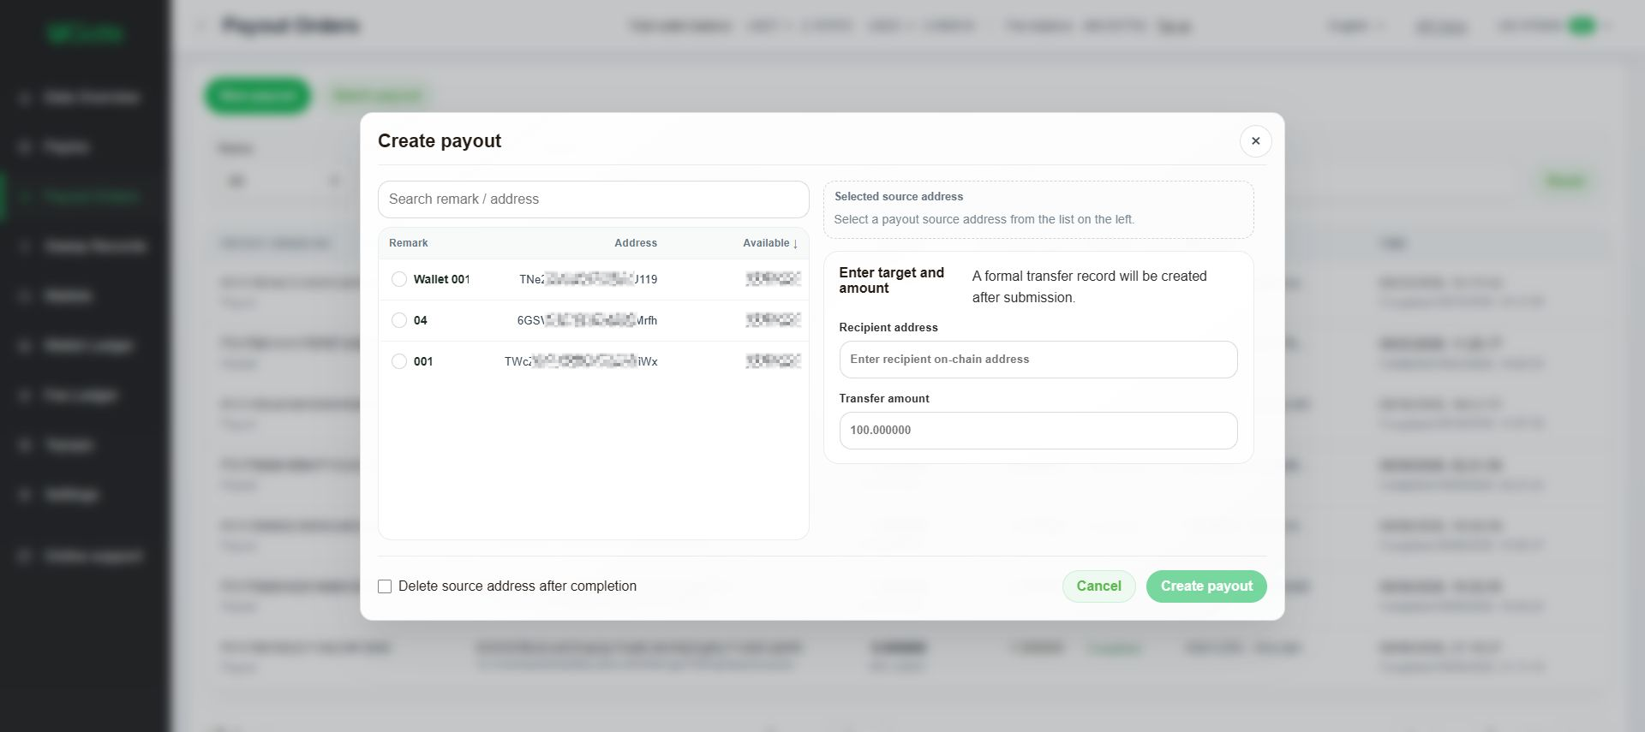Click the Enter target and amount heading
This screenshot has height=732, width=1645.
point(891,280)
